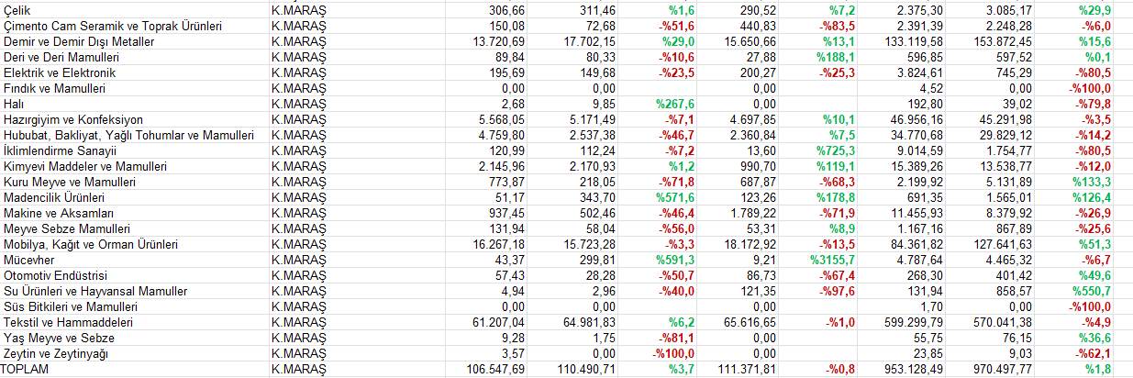Click the Su Ürünleri change %550,7
This screenshot has height=378, width=1133.
(x=1093, y=291)
